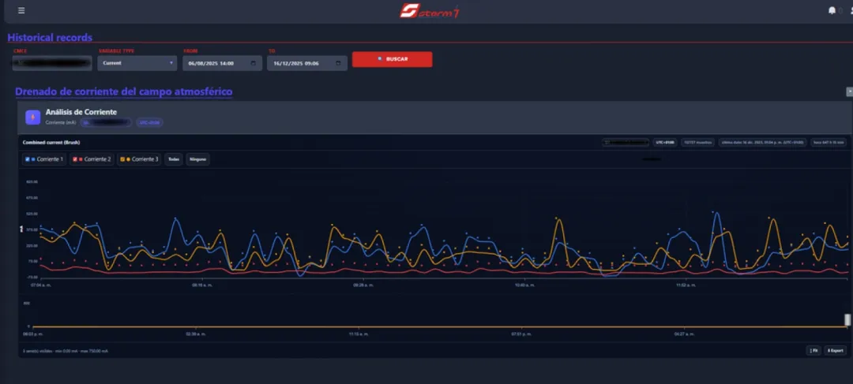Screen dimensions: 853x384
Task: Click the Export button
Action: click(835, 350)
